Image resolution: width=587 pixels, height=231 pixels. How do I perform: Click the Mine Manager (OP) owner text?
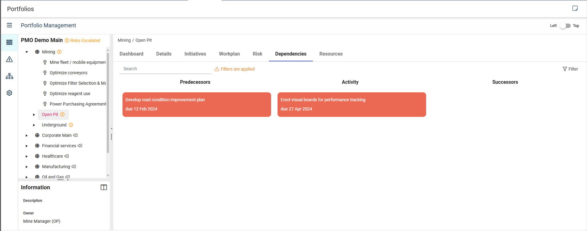pyautogui.click(x=42, y=221)
